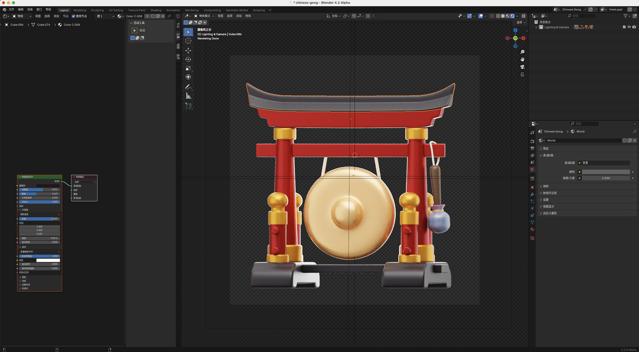Image resolution: width=639 pixels, height=352 pixels.
Task: Open the Physics properties tab
Action: coord(532,208)
